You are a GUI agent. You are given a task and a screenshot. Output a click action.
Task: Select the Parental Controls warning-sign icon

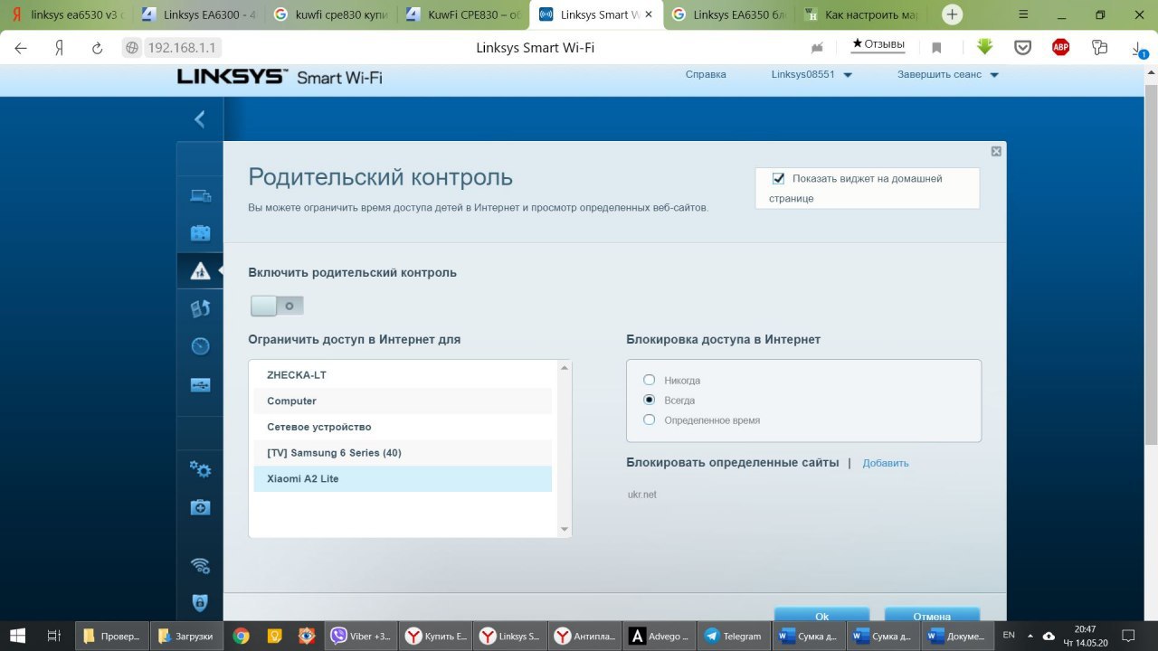[200, 270]
